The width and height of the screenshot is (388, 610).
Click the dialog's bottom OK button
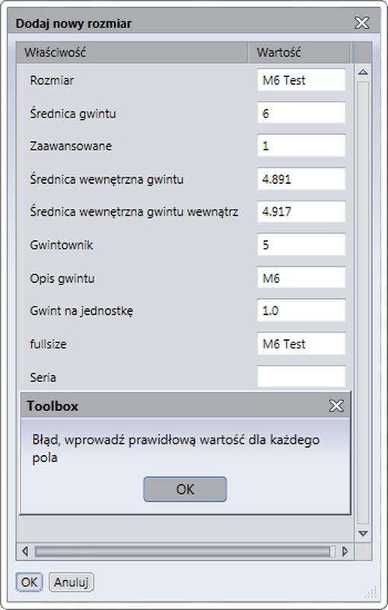click(29, 582)
